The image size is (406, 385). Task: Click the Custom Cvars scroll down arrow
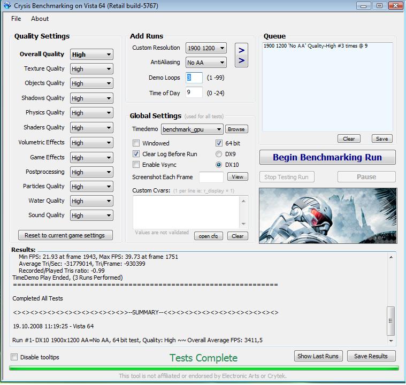pyautogui.click(x=243, y=224)
